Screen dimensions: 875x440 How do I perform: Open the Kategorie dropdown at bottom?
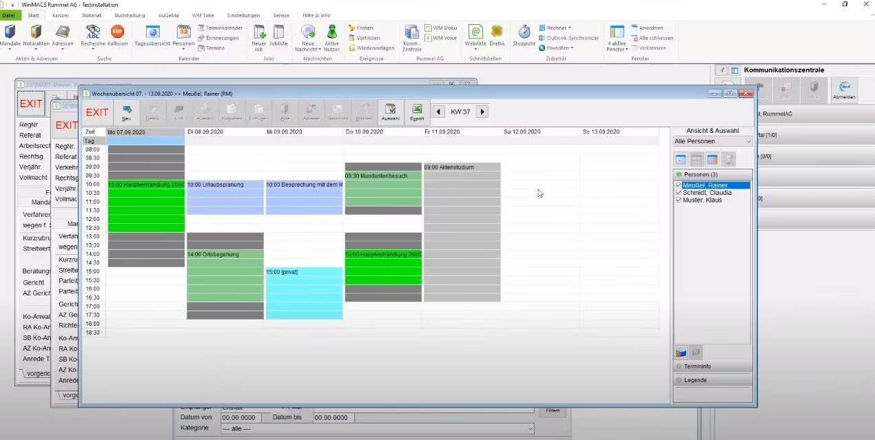click(x=377, y=428)
